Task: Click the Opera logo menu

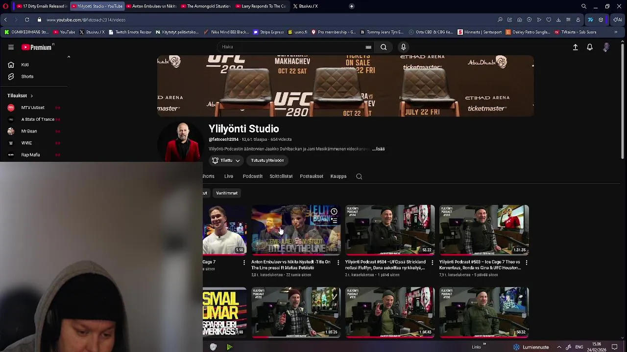Action: tap(5, 6)
